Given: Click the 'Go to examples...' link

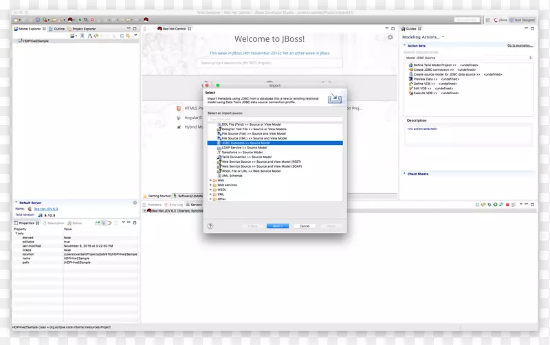Looking at the screenshot, I should [520, 45].
